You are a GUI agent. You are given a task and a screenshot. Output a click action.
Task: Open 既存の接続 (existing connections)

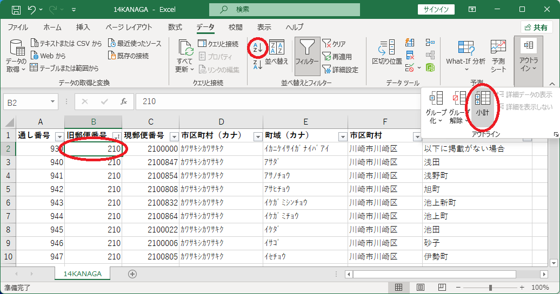pyautogui.click(x=128, y=56)
